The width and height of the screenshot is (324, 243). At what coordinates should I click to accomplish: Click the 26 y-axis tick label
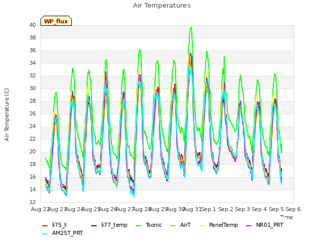pyautogui.click(x=32, y=113)
